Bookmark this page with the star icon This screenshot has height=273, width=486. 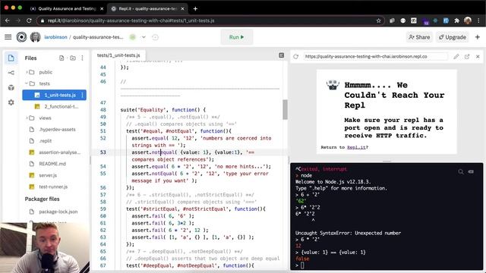click(378, 20)
